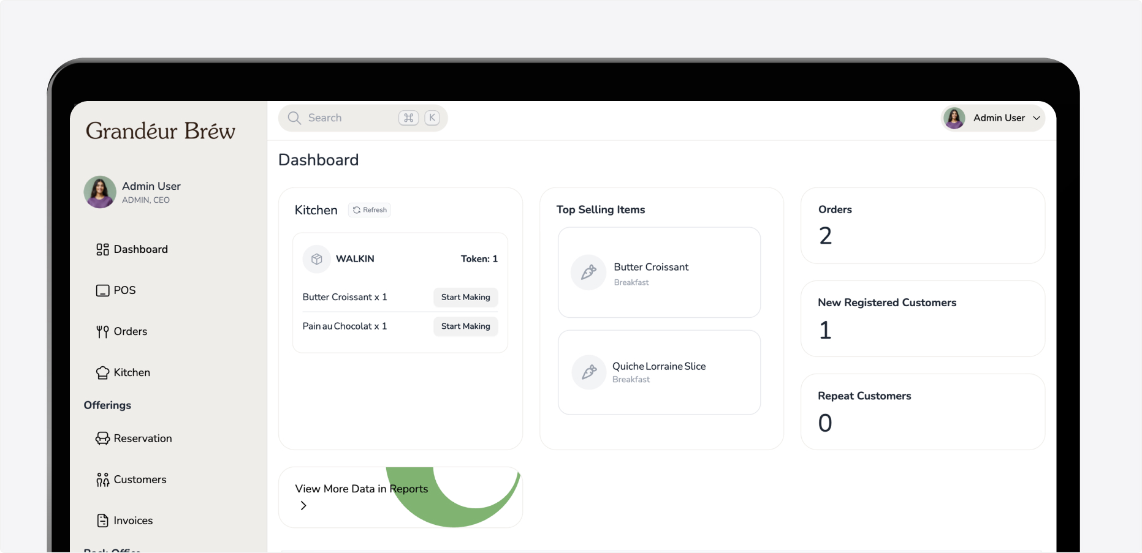Click the sidebar Admin User profile photo
Screen dimensions: 1142x553
pyautogui.click(x=100, y=192)
